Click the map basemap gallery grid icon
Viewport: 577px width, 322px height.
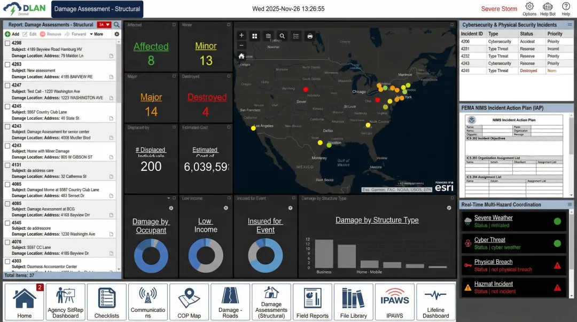coord(255,36)
